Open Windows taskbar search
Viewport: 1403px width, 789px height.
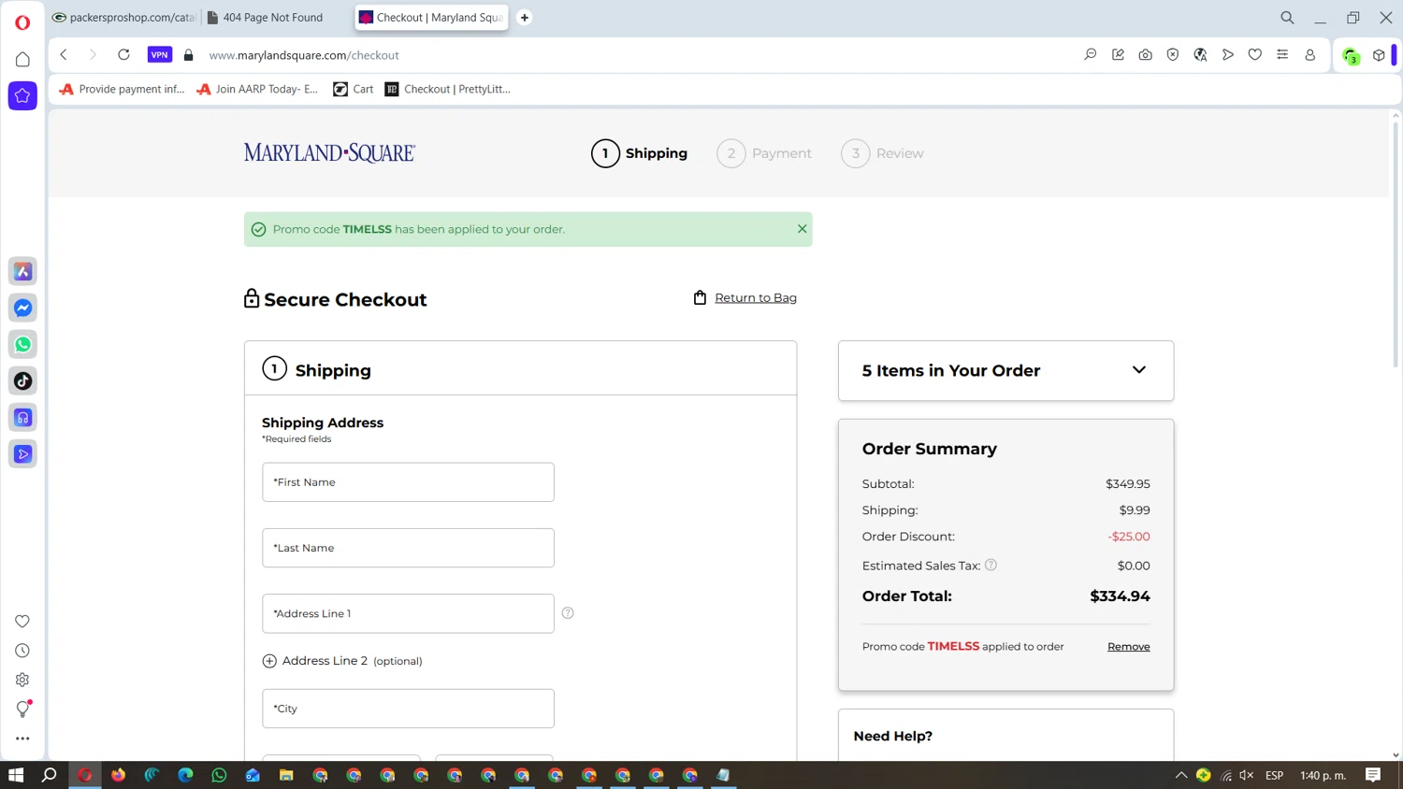[50, 775]
